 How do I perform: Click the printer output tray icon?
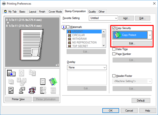(x=11, y=73)
